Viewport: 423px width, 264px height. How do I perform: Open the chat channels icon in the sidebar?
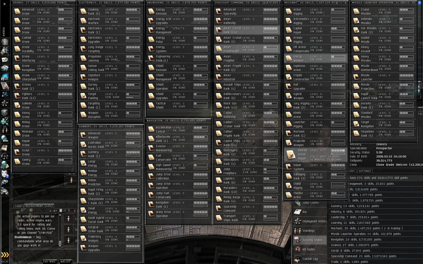point(5,130)
